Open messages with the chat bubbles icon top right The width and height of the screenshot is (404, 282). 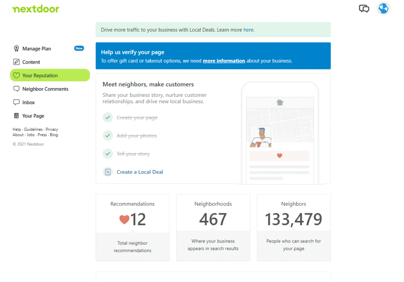point(364,8)
